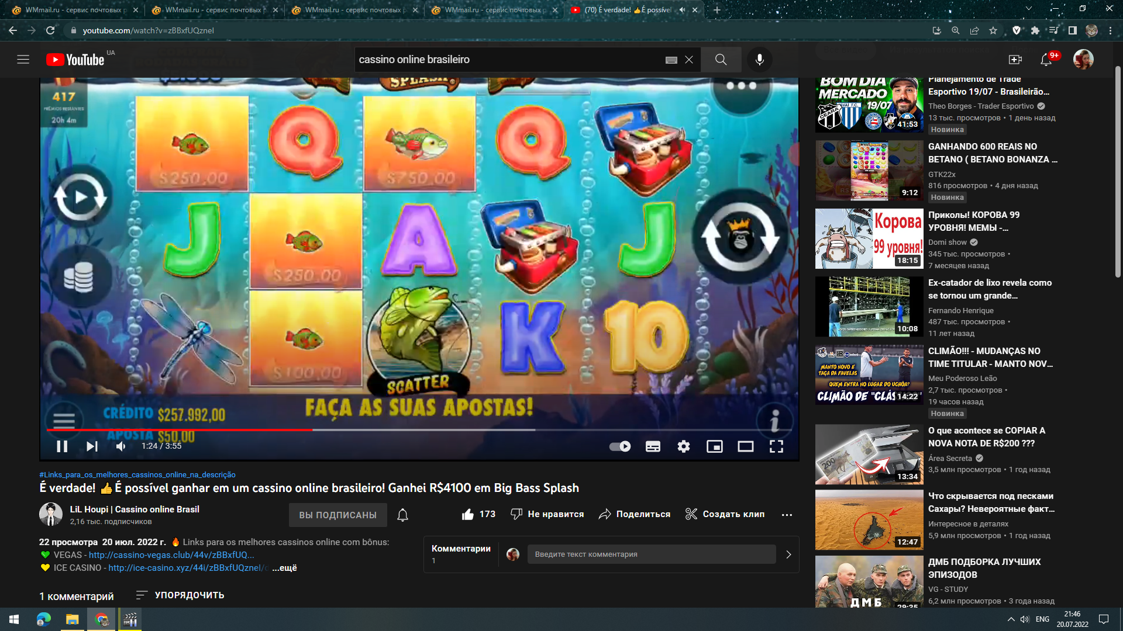The width and height of the screenshot is (1123, 631).
Task: Switch to third WMmail.ru browser tab
Action: (354, 10)
